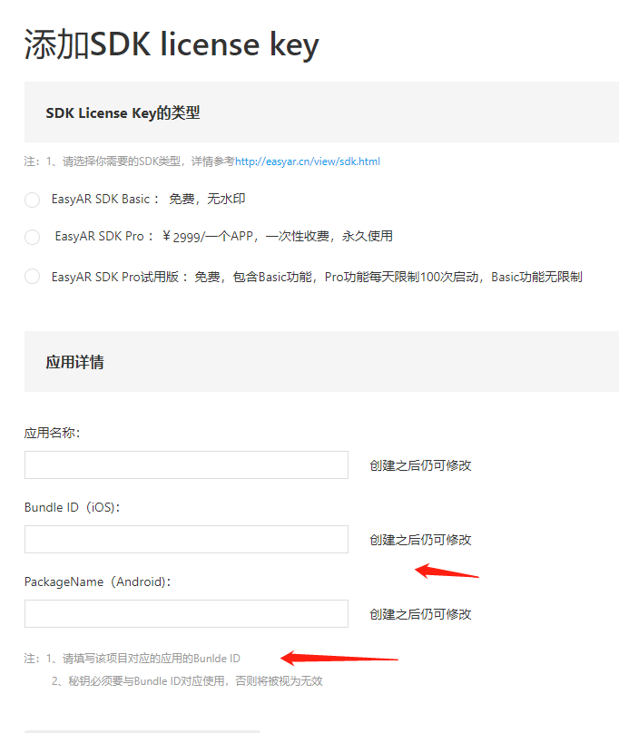Click 创建之后仍可修改 beside the Bundle ID field
The image size is (619, 733).
pos(420,540)
